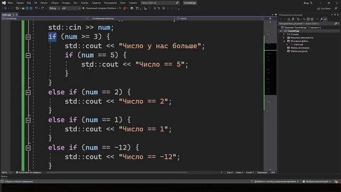Click the Hot Reload flame icon
Screen dimensions: 341x192
pyautogui.click(x=125, y=9)
